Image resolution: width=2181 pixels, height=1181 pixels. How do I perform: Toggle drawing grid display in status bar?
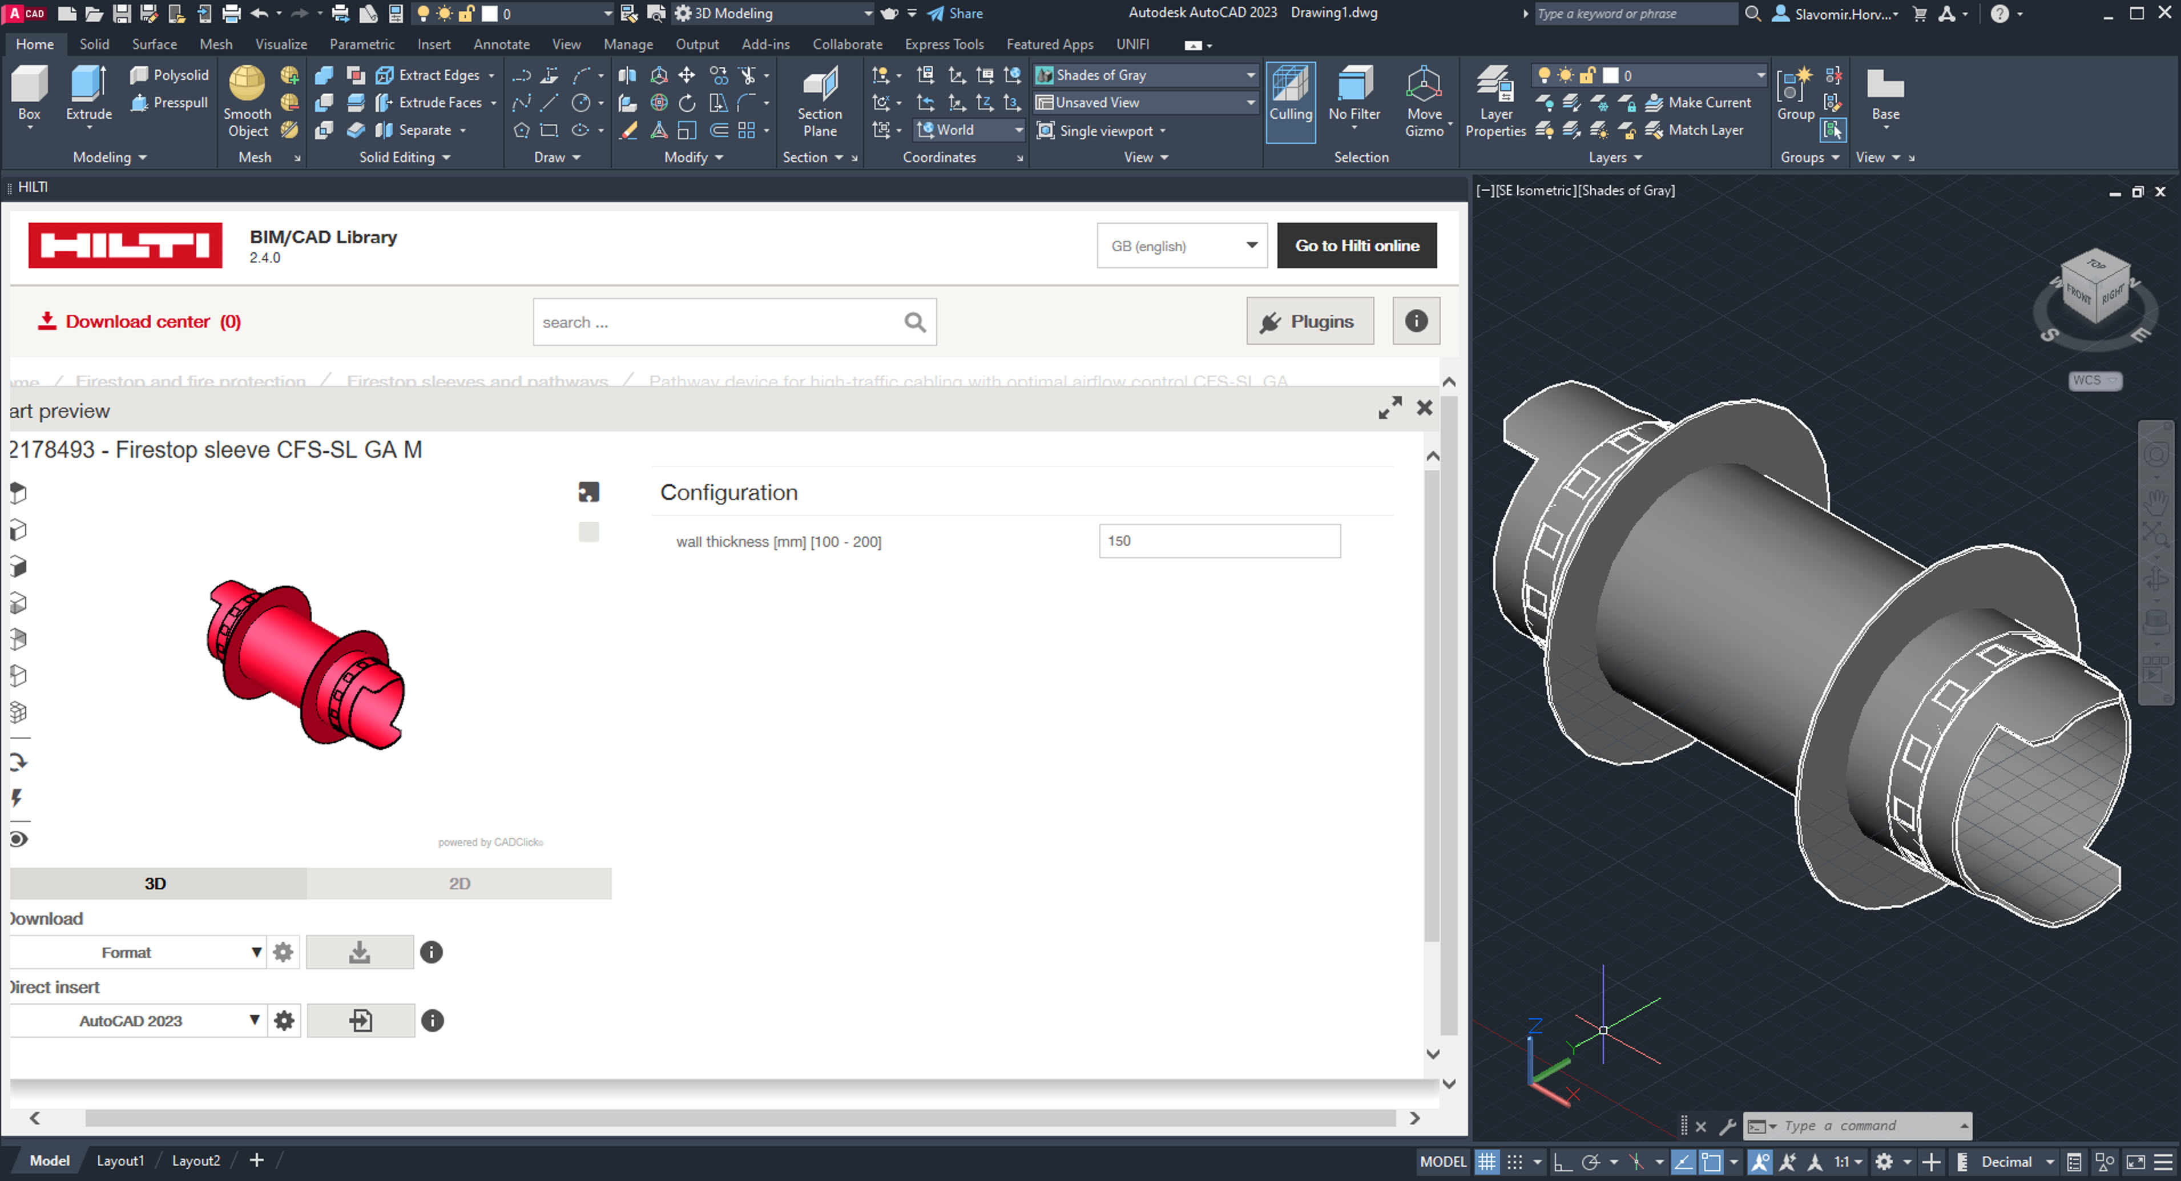tap(1487, 1162)
